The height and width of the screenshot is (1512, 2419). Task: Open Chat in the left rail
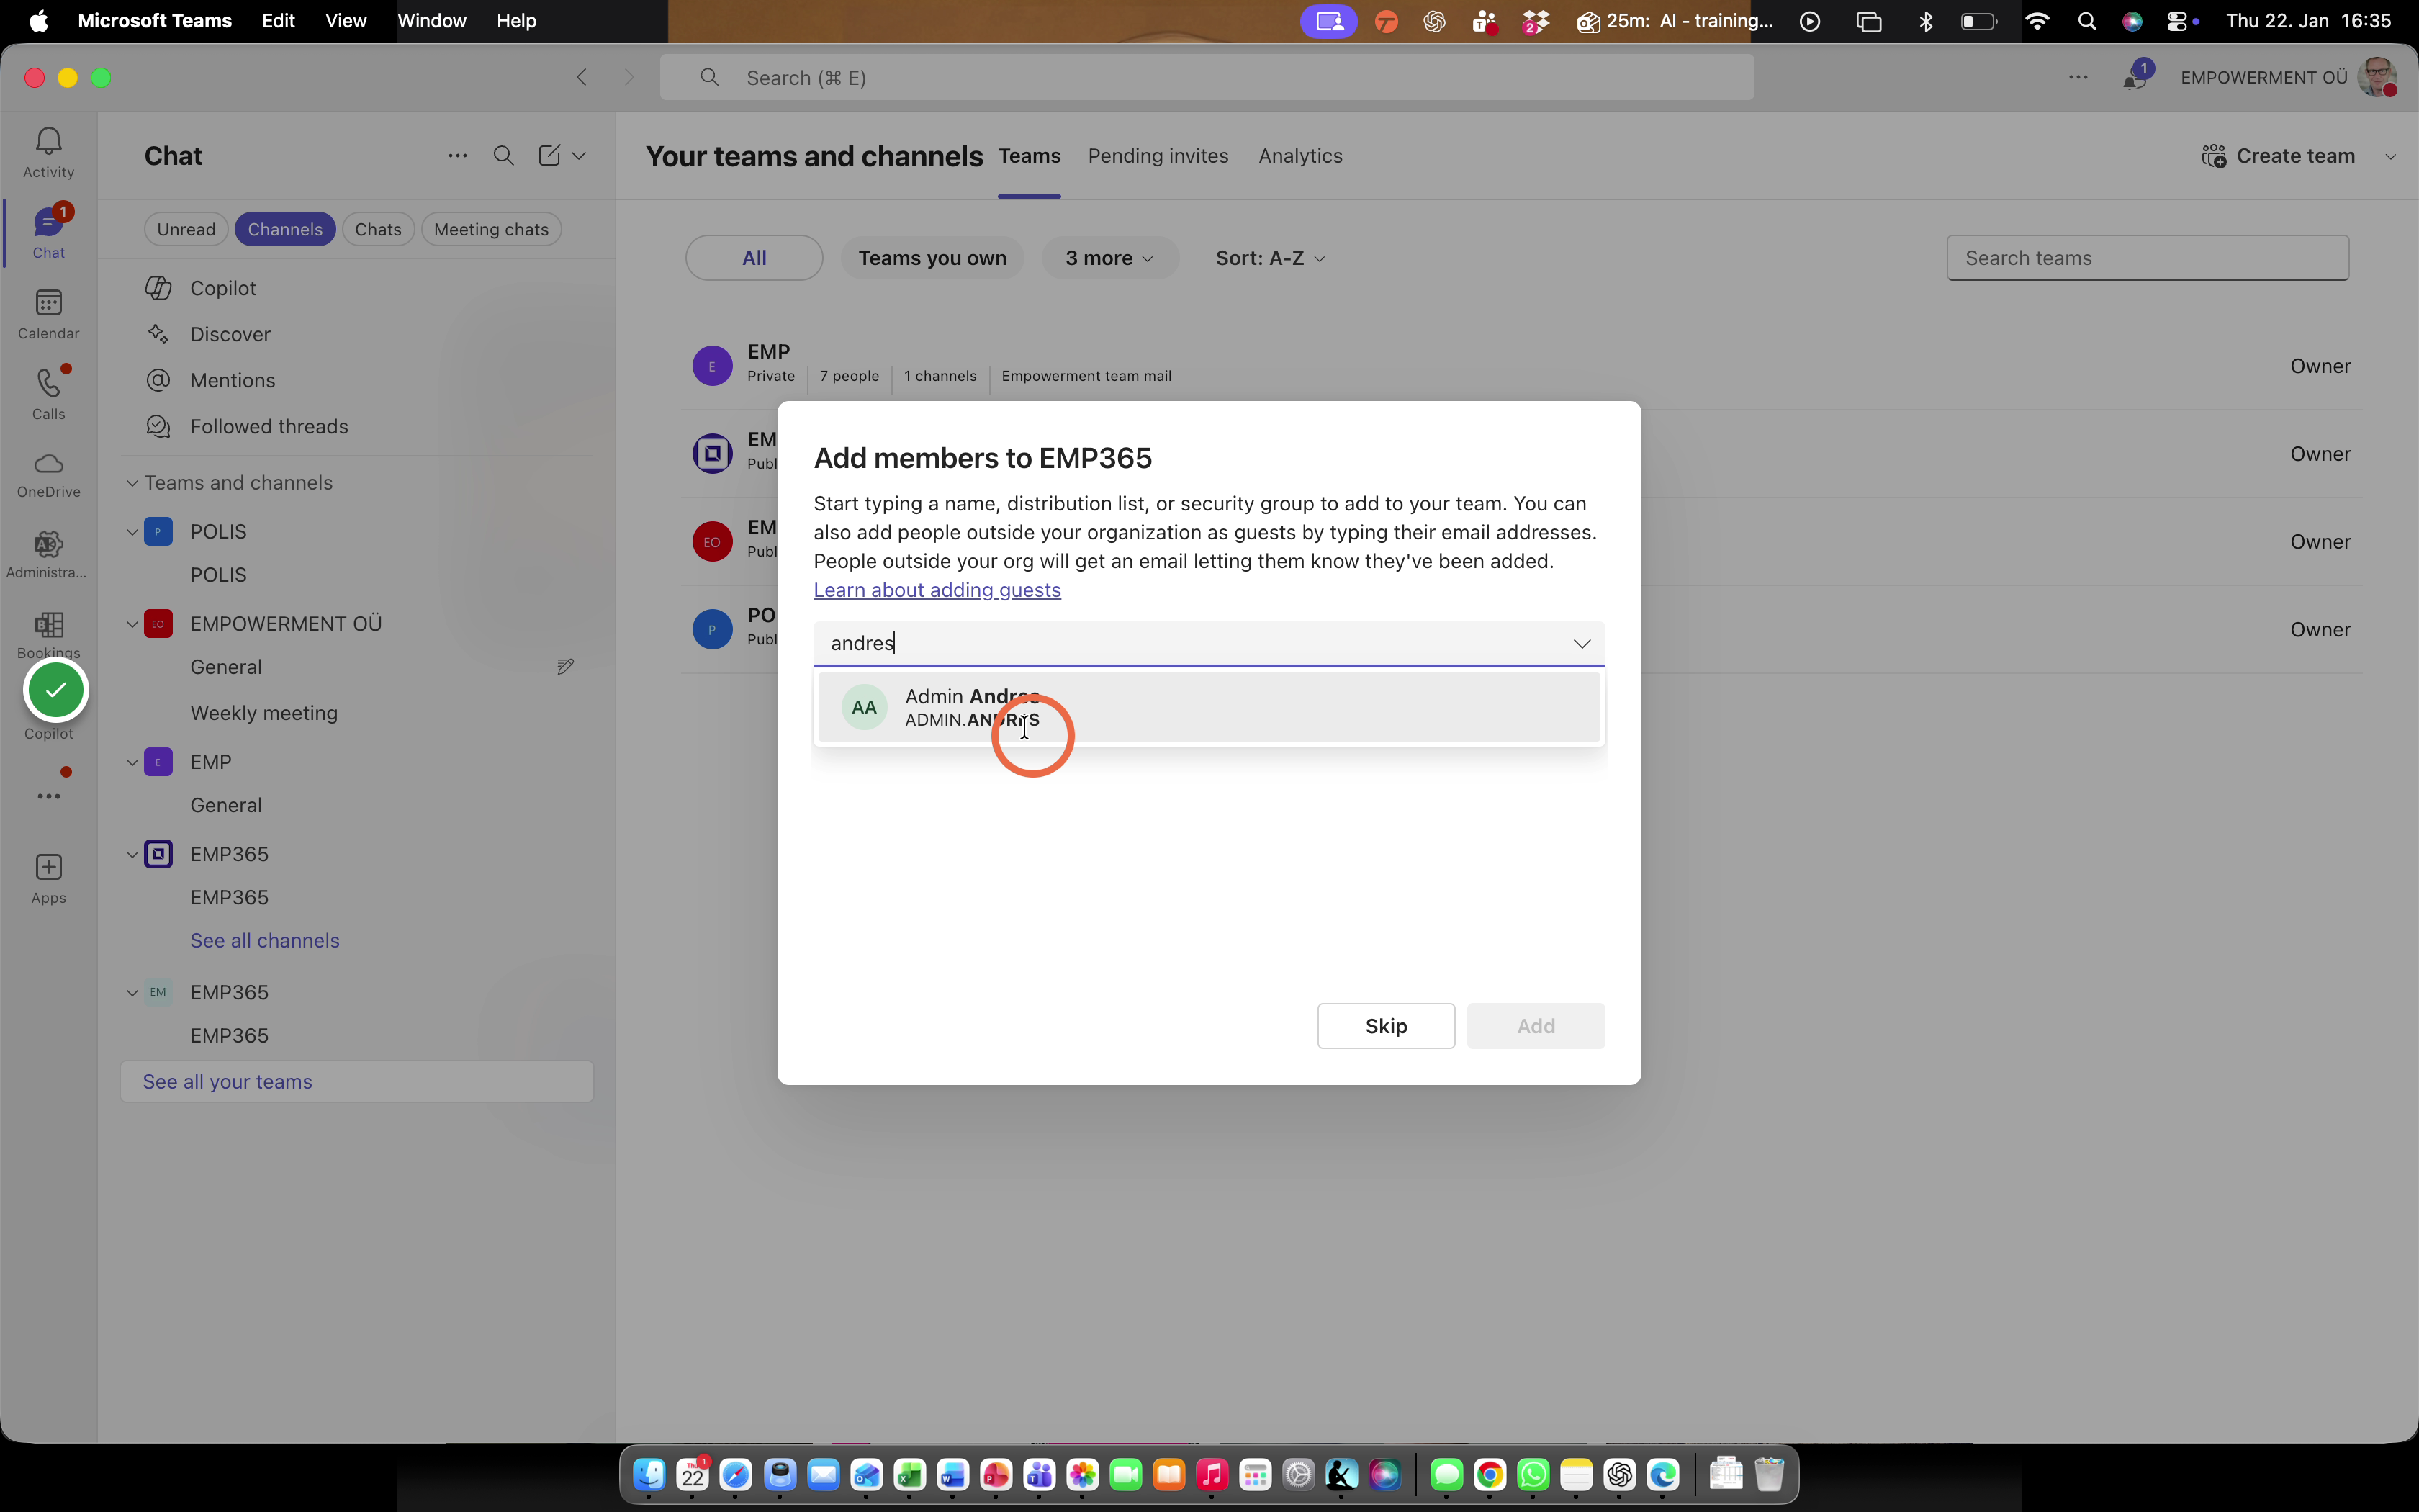point(48,233)
